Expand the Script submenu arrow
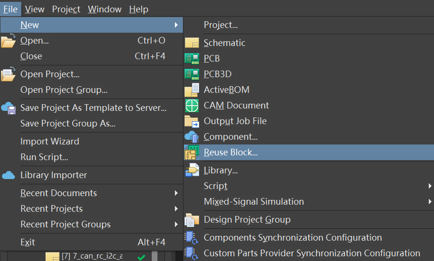 430,186
